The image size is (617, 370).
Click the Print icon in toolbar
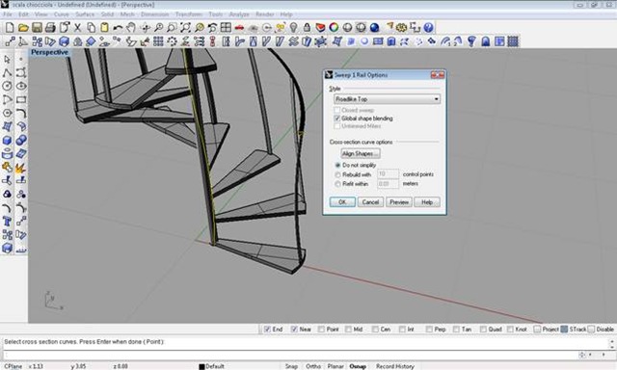click(50, 28)
